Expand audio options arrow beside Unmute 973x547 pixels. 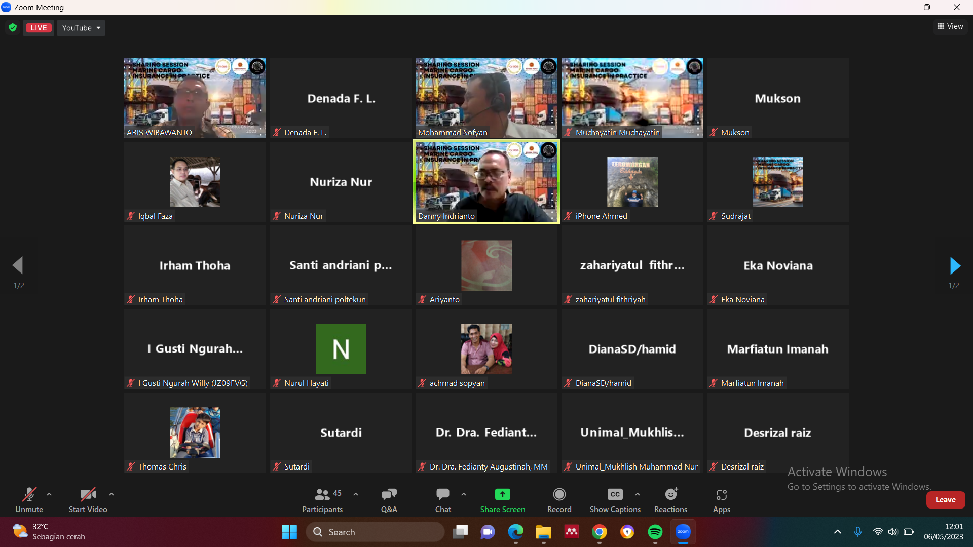pyautogui.click(x=49, y=494)
